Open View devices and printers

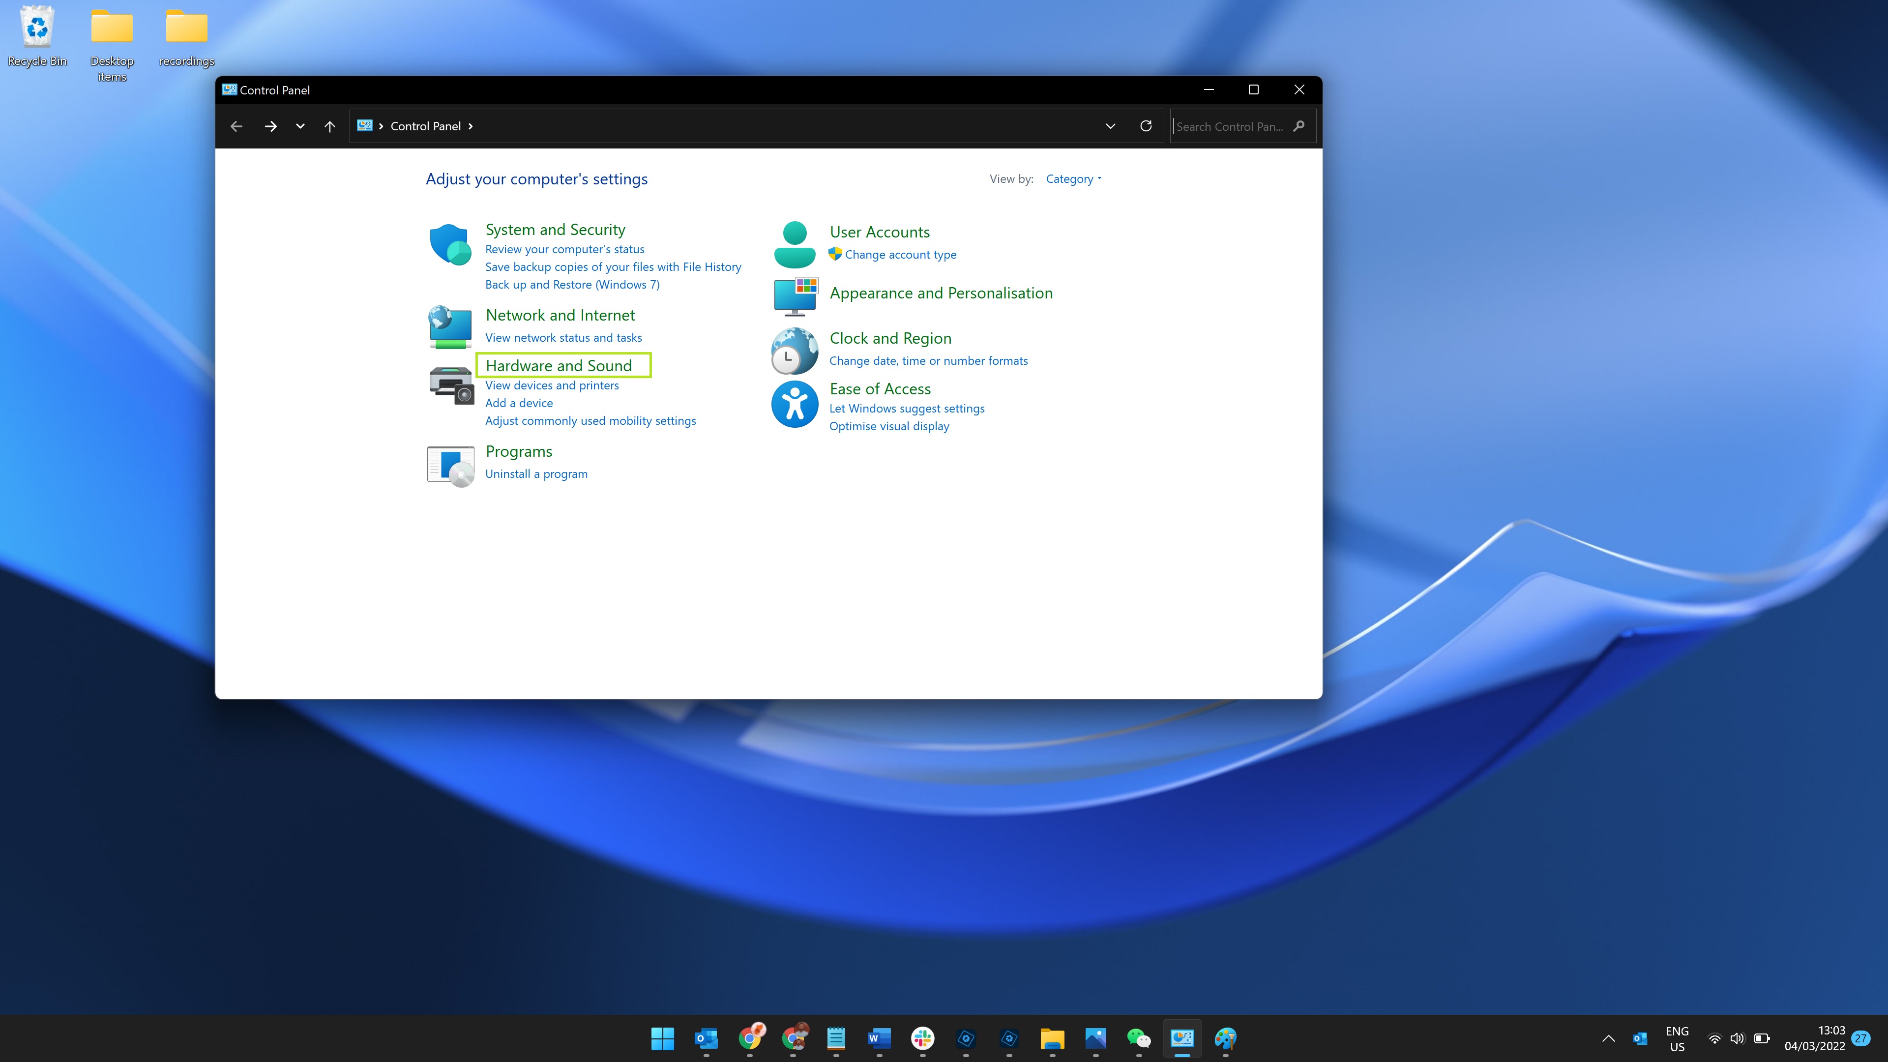(x=552, y=385)
